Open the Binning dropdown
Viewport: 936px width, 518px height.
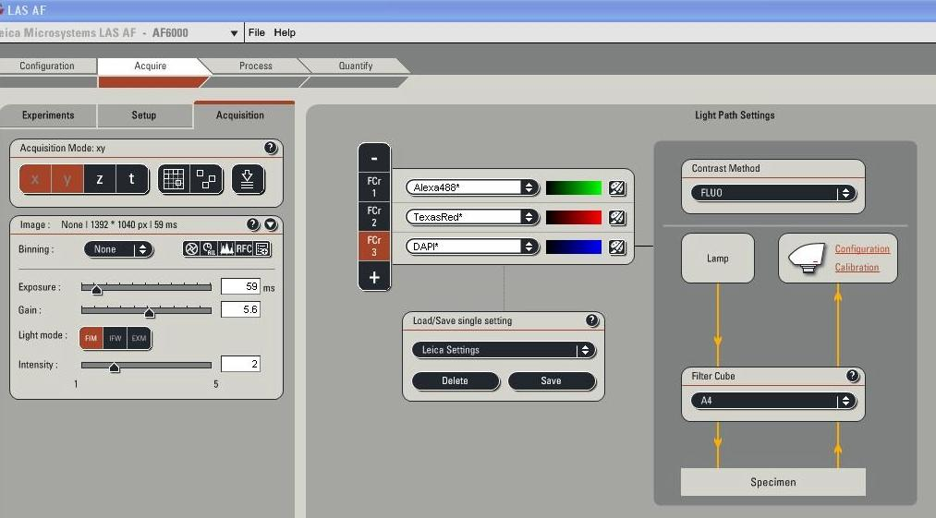[118, 249]
